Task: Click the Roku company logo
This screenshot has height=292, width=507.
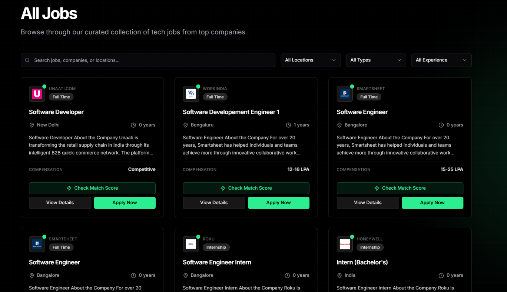Action: [191, 244]
